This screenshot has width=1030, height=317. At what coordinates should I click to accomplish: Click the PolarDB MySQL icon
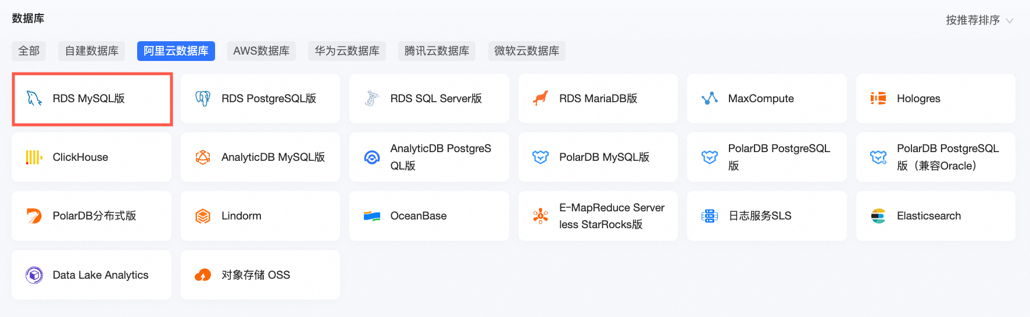point(541,157)
